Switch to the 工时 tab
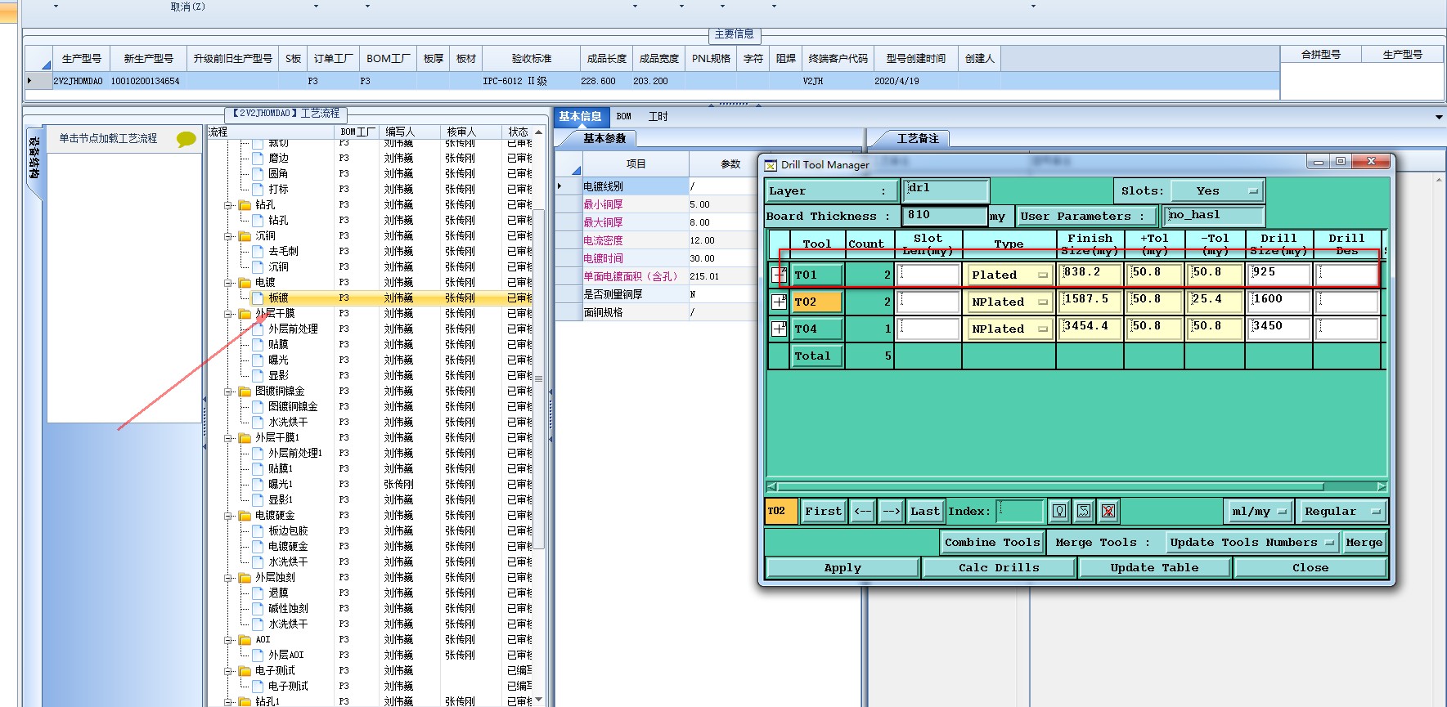 pyautogui.click(x=658, y=117)
